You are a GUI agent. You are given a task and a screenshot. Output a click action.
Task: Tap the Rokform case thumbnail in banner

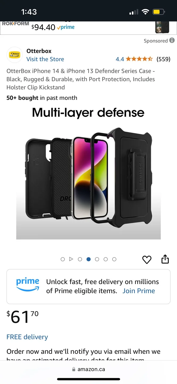tap(162, 27)
